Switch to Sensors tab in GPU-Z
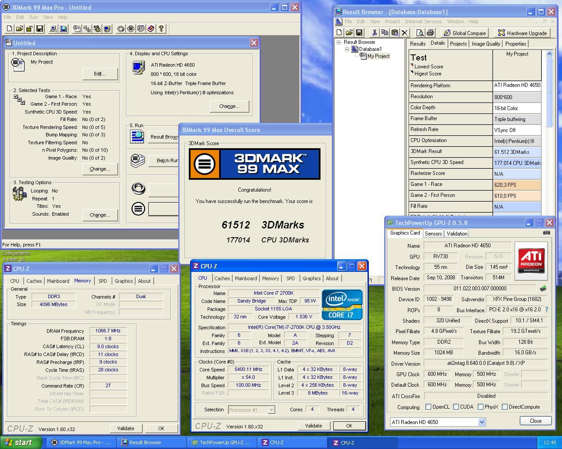Screen dimensions: 562x449 (x=433, y=234)
